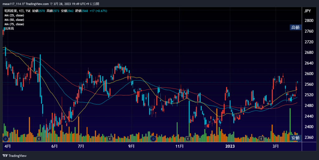Click the 2600 price axis label
This screenshot has height=160, width=319.
click(309, 74)
